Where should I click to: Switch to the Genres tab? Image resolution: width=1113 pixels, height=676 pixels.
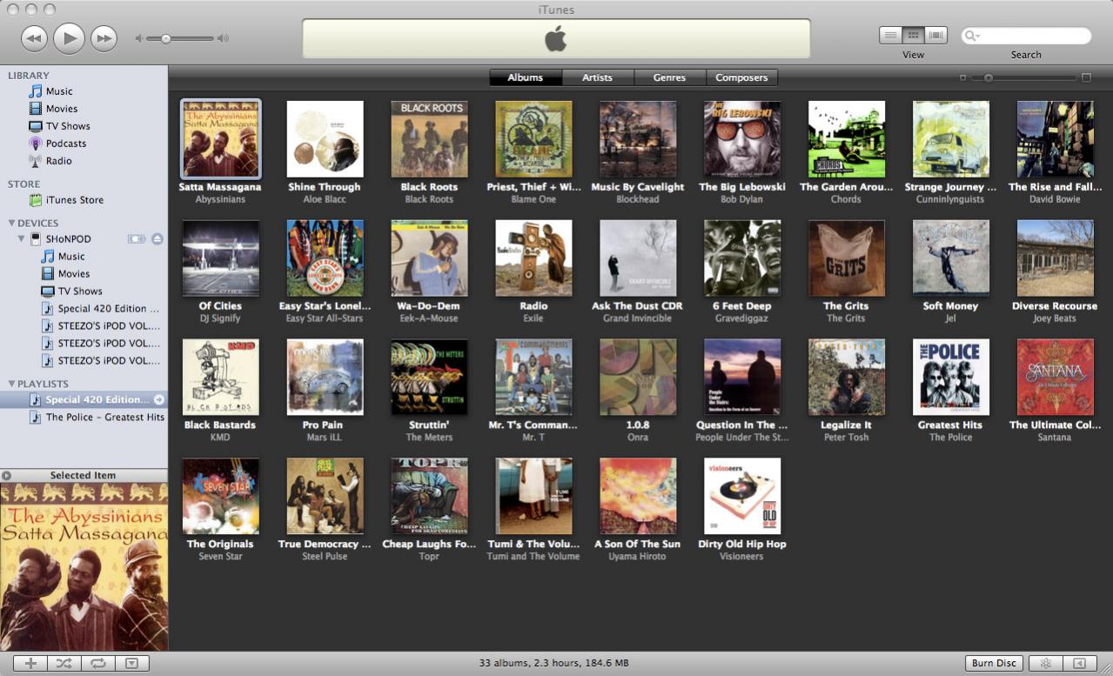click(669, 77)
